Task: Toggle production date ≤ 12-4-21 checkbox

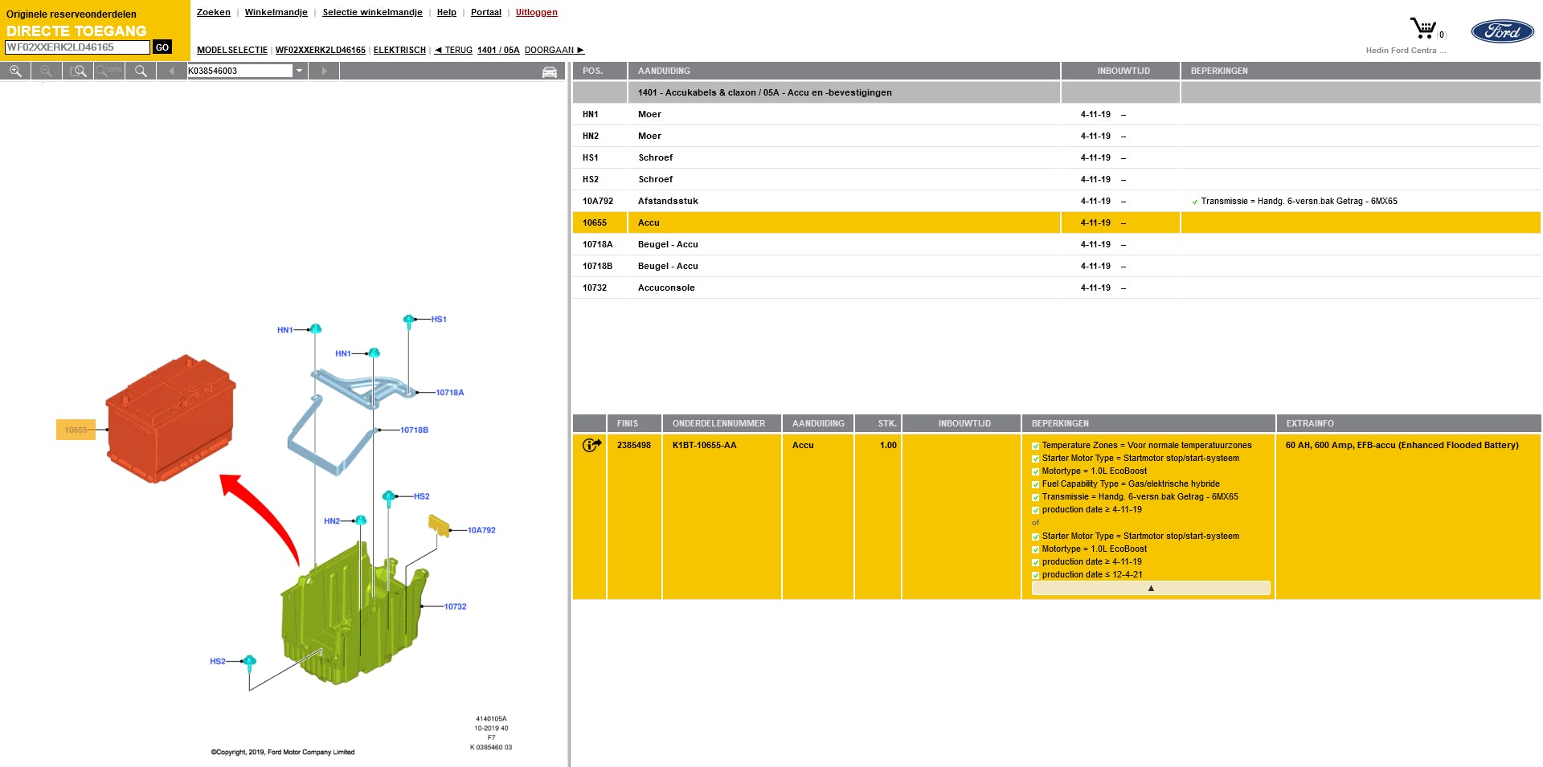Action: pos(1036,575)
